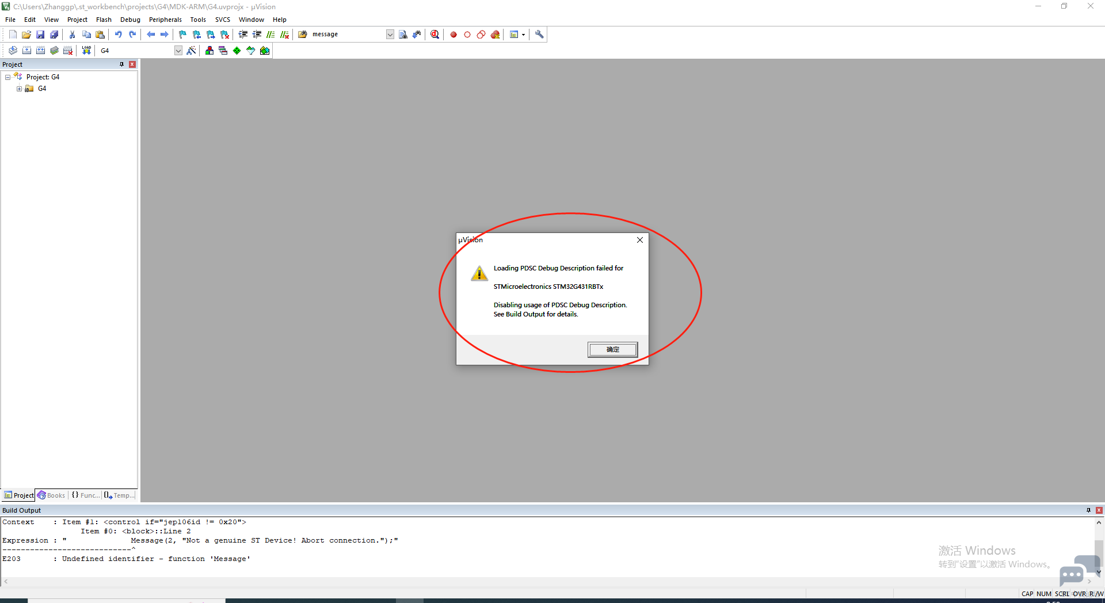Select the Project tab at bottom
The width and height of the screenshot is (1105, 603).
[x=18, y=495]
